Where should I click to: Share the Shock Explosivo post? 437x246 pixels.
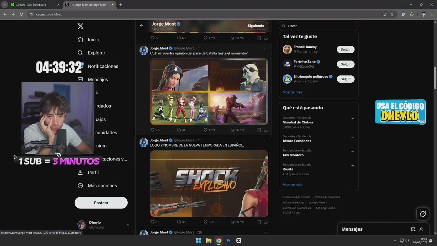click(266, 222)
